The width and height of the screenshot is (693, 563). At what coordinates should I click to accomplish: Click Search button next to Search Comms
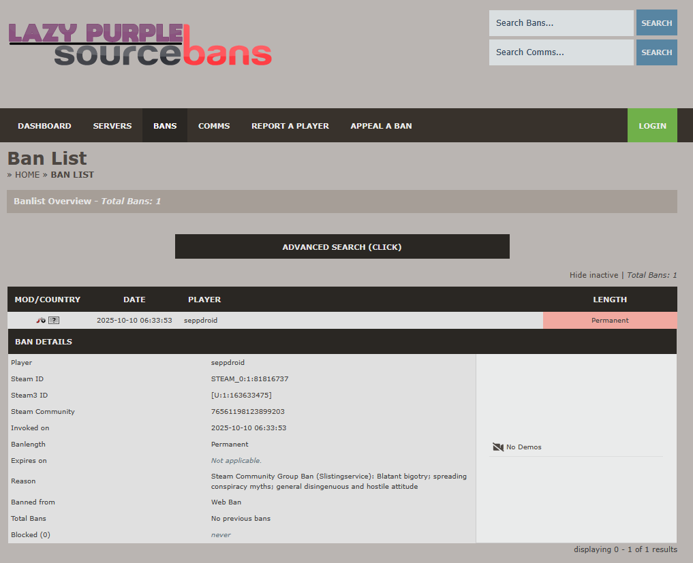[656, 52]
